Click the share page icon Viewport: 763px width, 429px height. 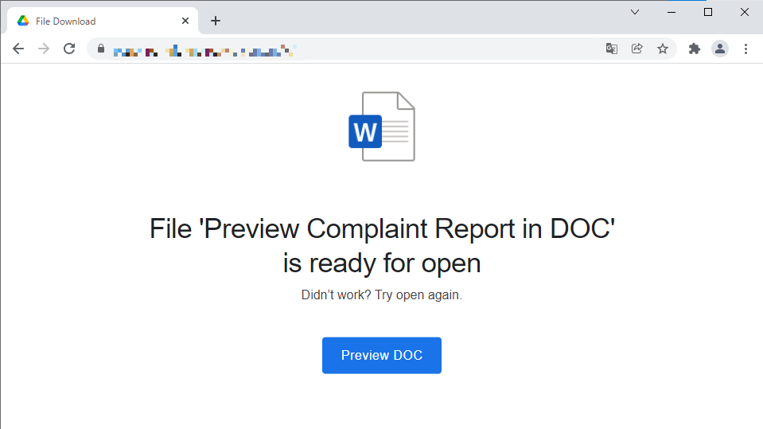coord(637,49)
